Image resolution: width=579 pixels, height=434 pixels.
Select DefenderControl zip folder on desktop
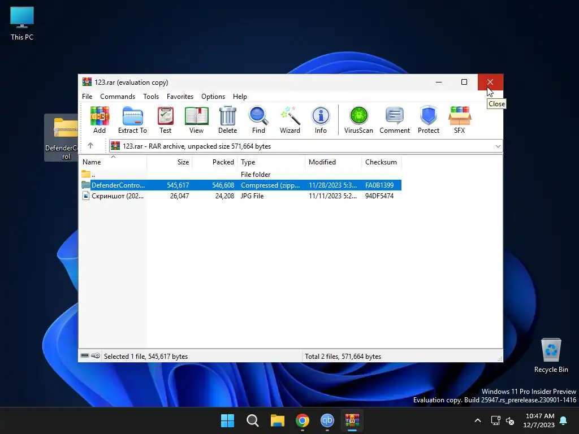click(62, 138)
